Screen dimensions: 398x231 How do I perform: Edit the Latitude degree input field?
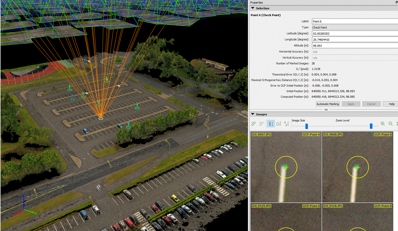point(354,33)
